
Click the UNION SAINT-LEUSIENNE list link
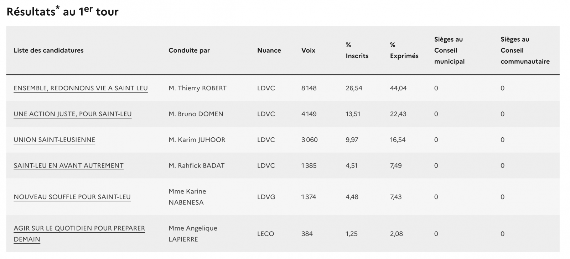(x=55, y=140)
